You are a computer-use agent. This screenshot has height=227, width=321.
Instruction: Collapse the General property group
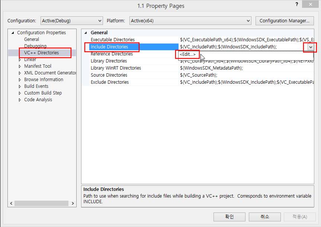pyautogui.click(x=86, y=33)
